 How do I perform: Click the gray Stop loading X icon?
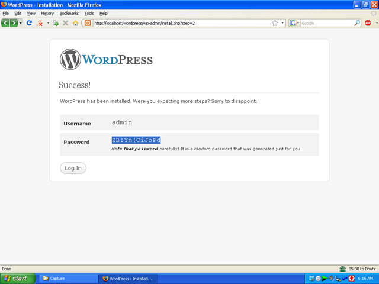pos(65,23)
